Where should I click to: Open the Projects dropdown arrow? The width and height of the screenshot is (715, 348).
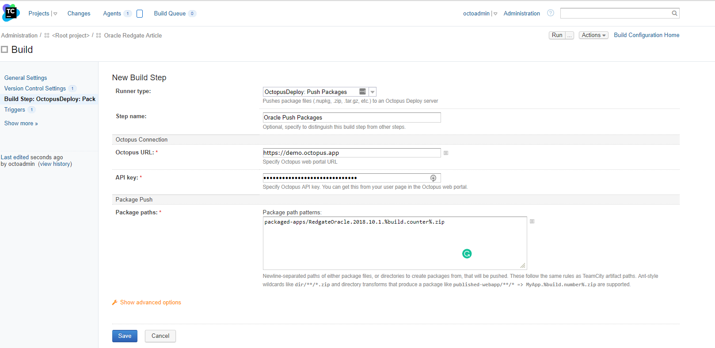coord(55,14)
